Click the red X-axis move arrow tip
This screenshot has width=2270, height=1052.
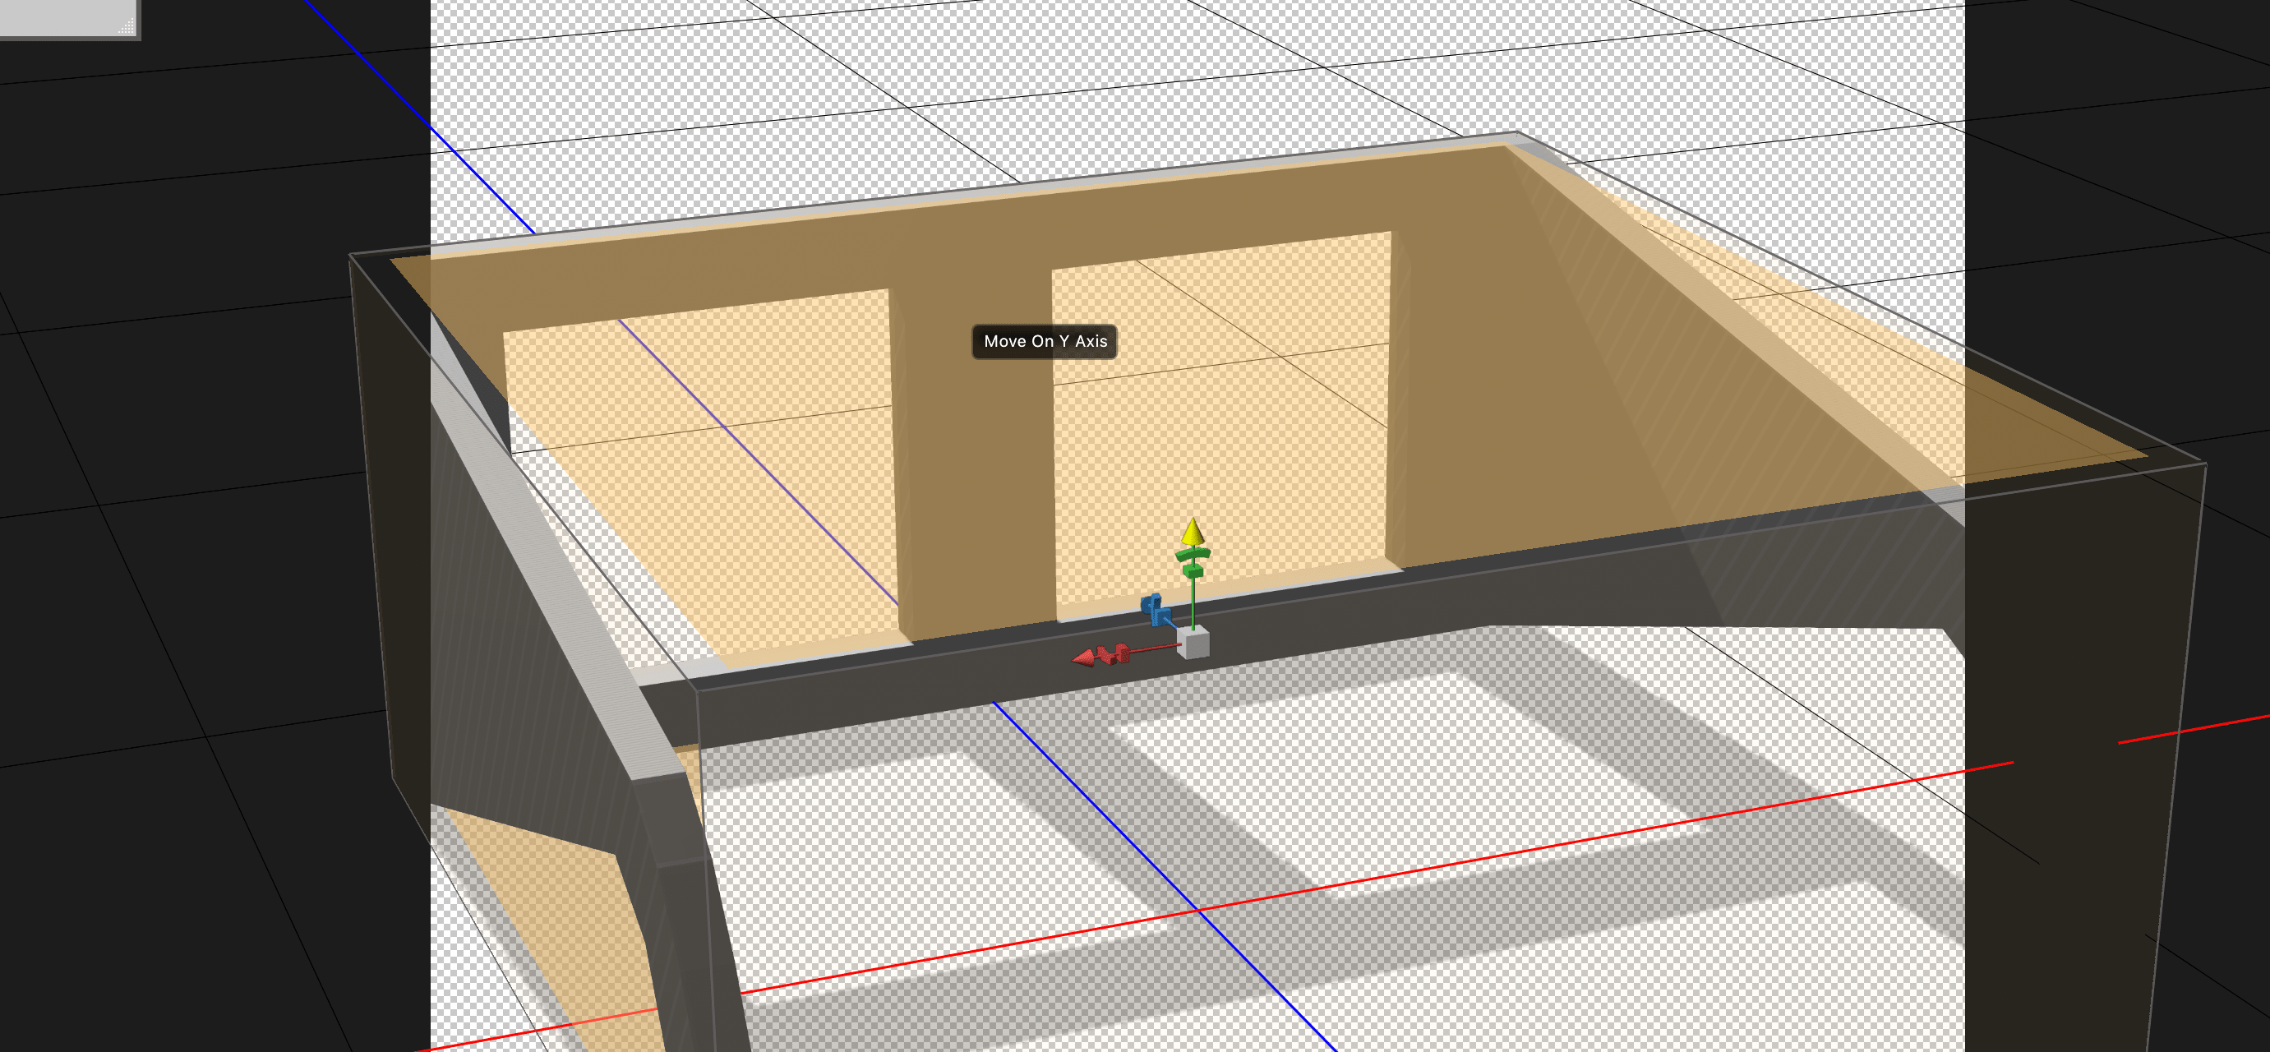(x=1083, y=658)
